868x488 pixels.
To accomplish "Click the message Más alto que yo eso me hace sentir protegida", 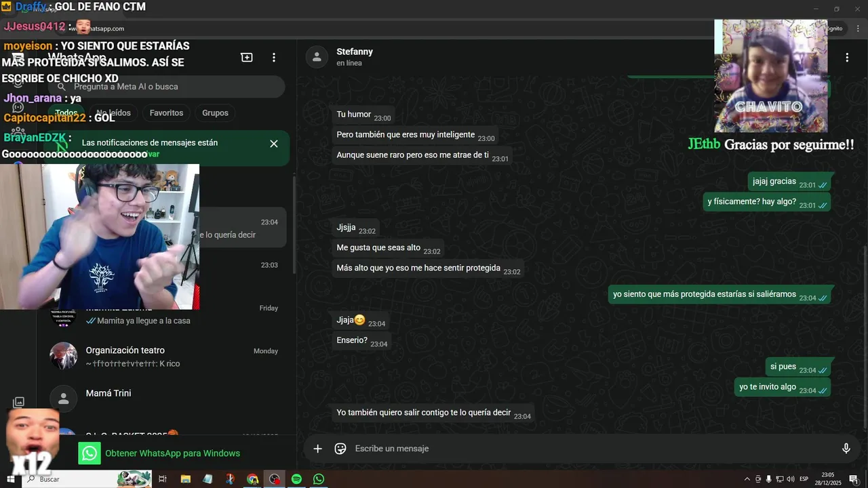I will pyautogui.click(x=428, y=269).
